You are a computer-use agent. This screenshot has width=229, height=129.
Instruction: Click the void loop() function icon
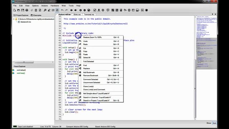tap(13, 73)
